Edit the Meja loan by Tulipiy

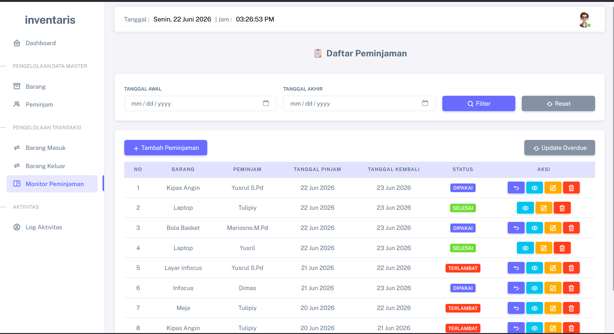point(553,308)
